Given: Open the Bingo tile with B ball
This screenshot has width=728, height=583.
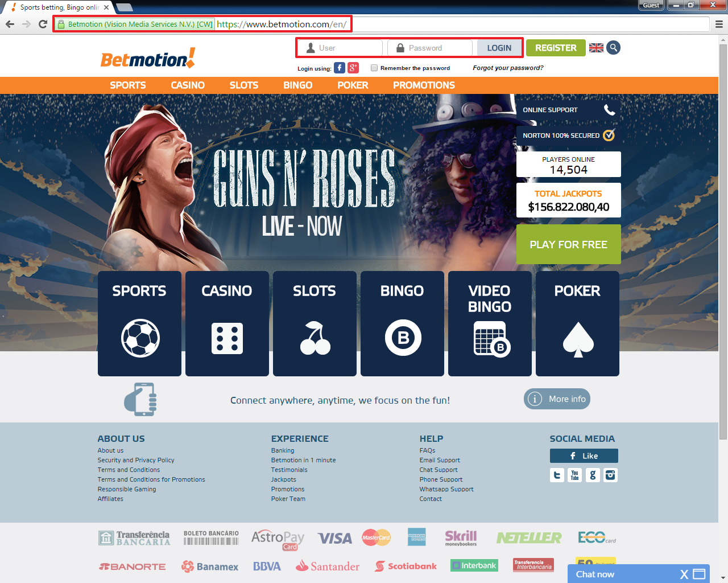Looking at the screenshot, I should coord(402,323).
